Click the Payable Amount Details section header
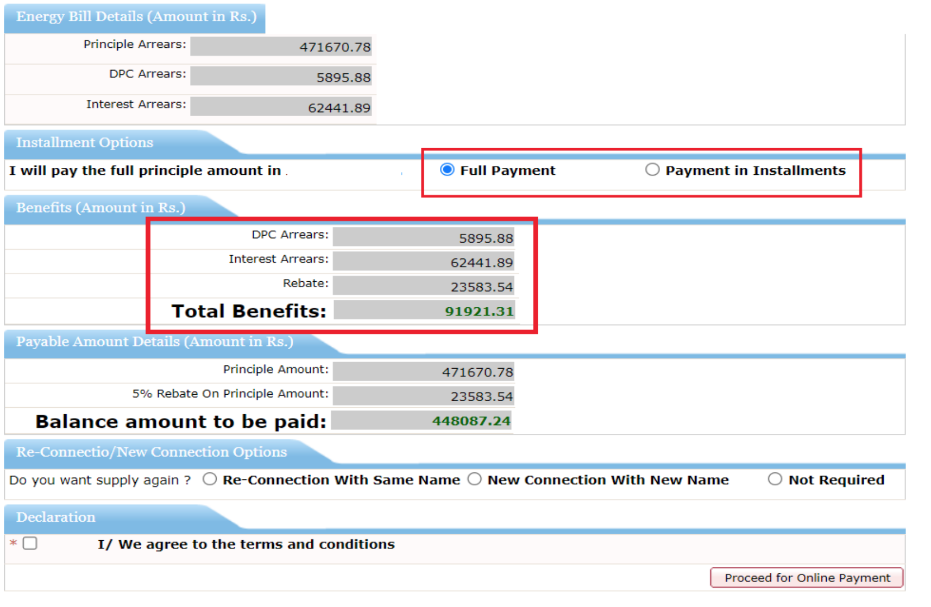 [x=154, y=342]
